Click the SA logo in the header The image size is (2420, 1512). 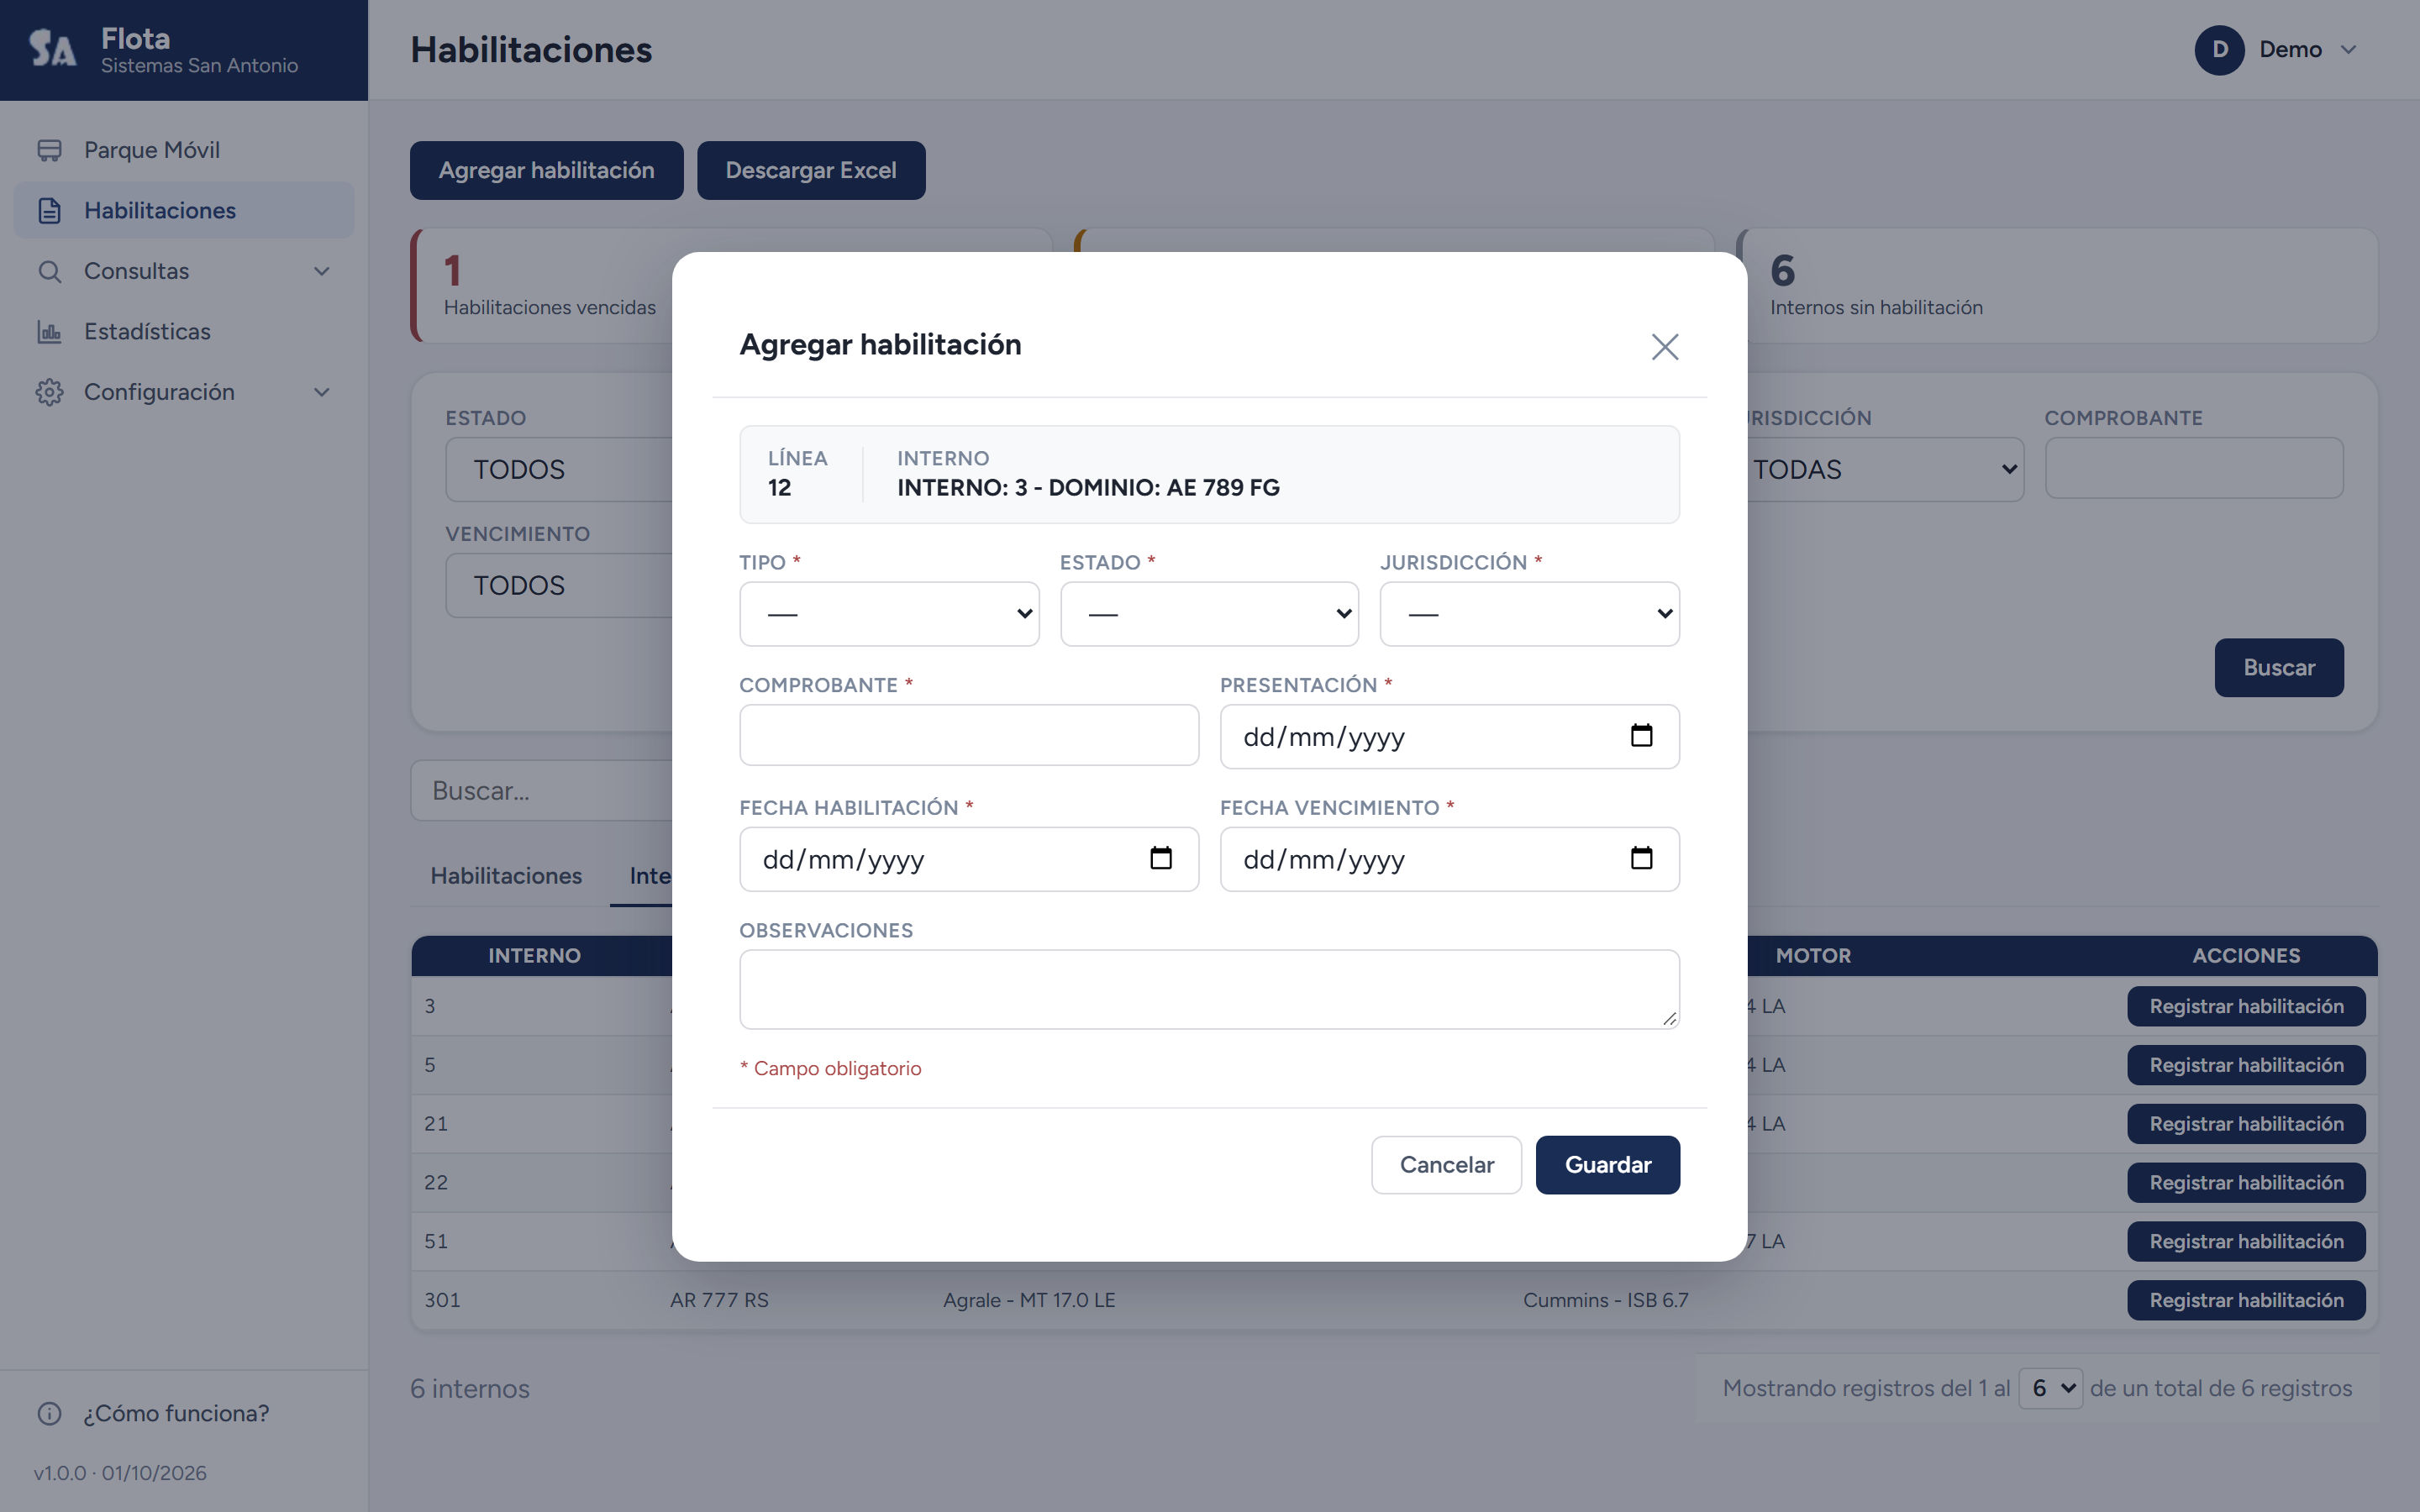pyautogui.click(x=52, y=48)
